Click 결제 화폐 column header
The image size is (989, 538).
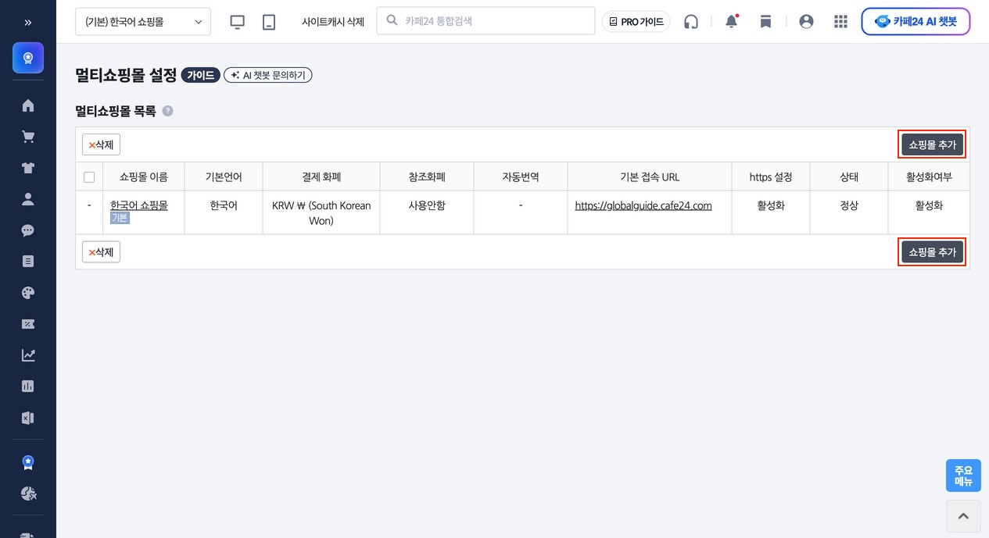point(321,177)
